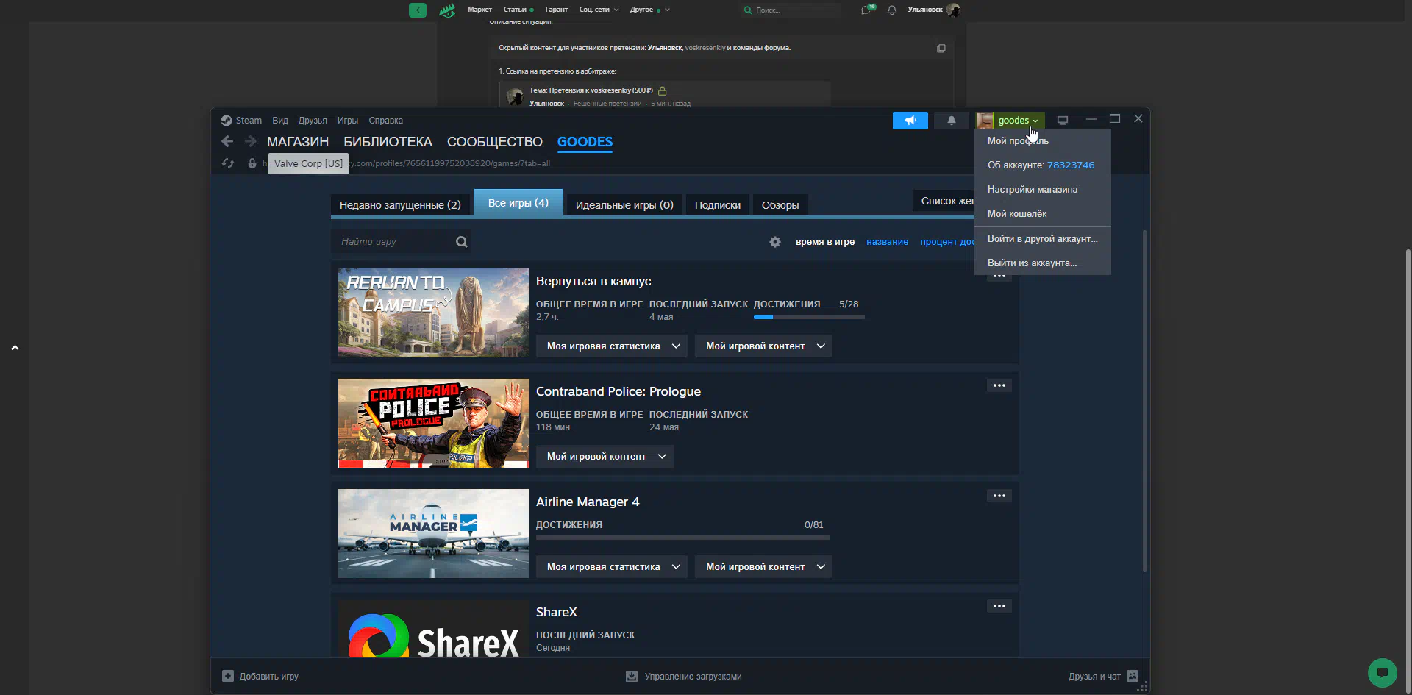Click the Steam page vertical scrollbar
The image size is (1412, 695).
(x=1144, y=401)
